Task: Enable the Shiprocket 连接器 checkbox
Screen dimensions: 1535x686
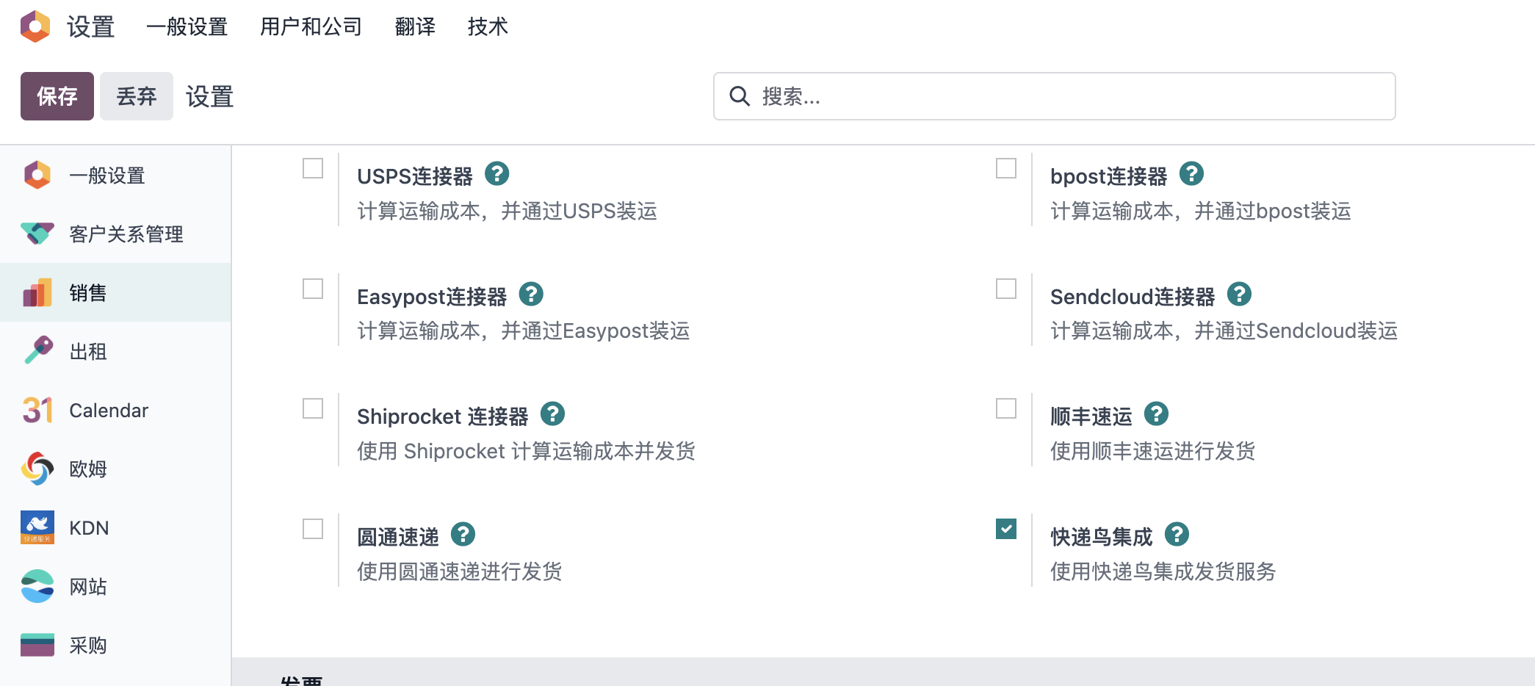Action: (313, 408)
